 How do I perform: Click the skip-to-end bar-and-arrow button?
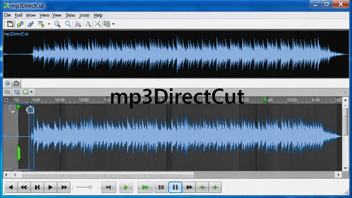click(37, 187)
